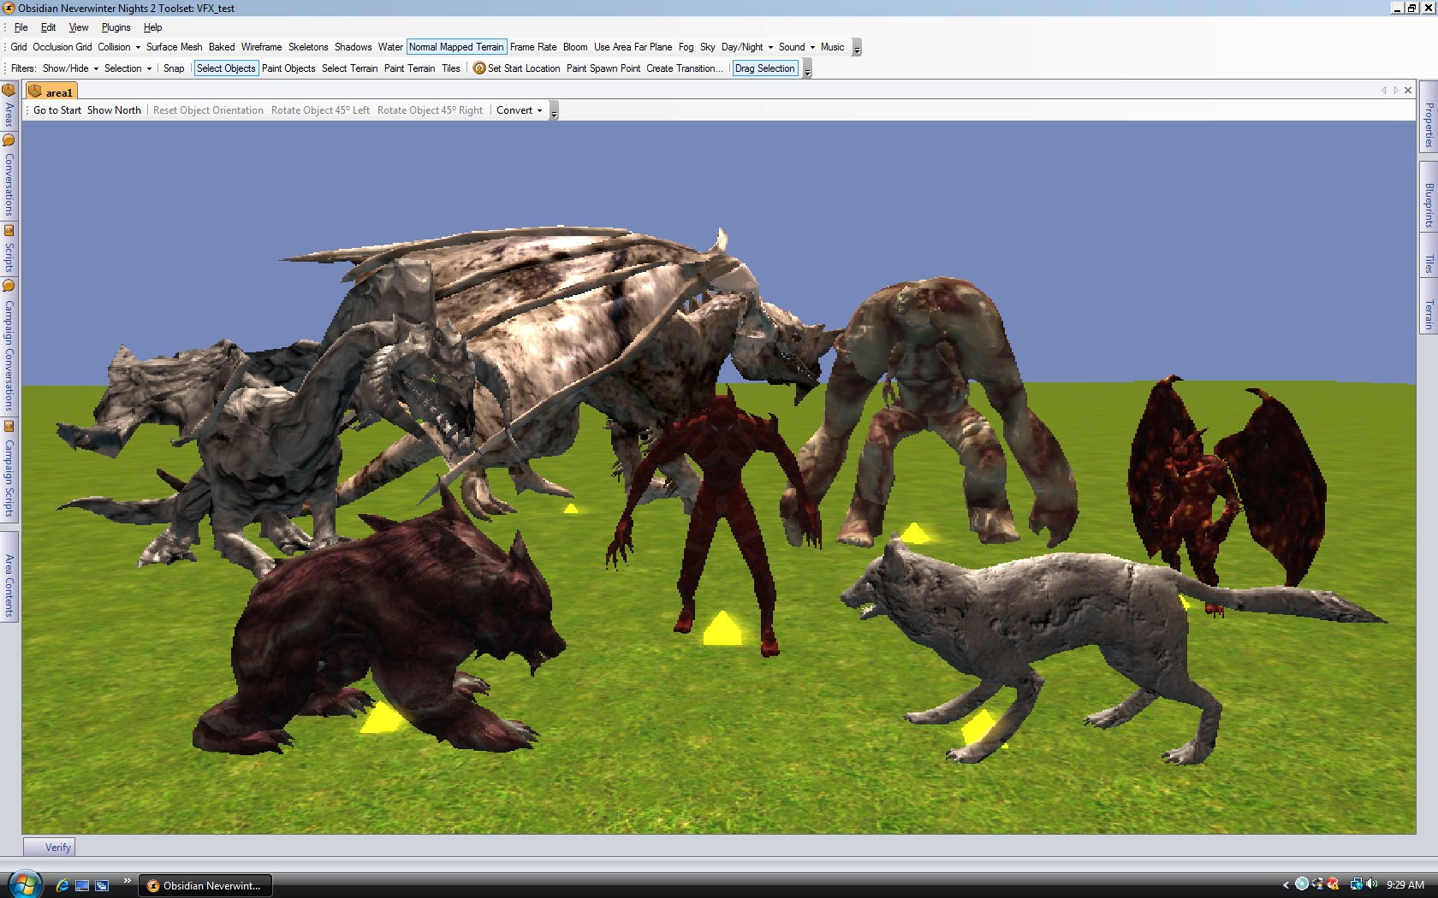Toggle Shadows rendering
This screenshot has height=898, width=1438.
tap(353, 47)
